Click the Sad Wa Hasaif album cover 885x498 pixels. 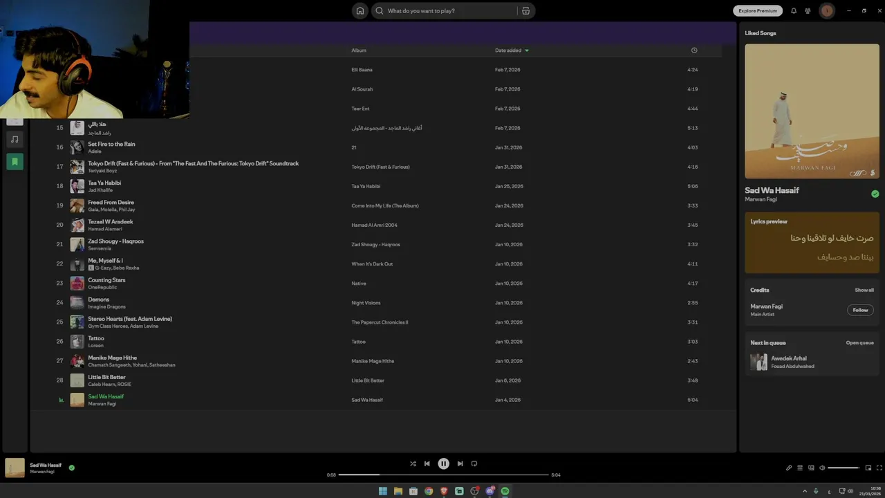[x=812, y=111]
